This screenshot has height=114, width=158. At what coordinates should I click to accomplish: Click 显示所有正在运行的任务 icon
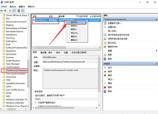[105, 35]
